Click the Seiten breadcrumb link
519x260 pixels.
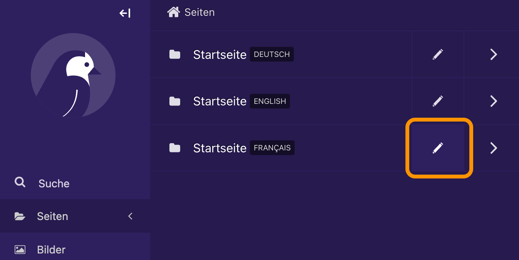pos(199,12)
